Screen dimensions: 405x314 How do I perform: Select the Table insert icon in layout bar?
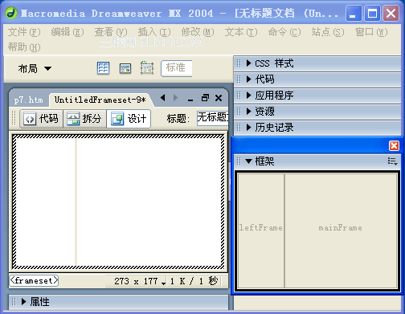[103, 68]
